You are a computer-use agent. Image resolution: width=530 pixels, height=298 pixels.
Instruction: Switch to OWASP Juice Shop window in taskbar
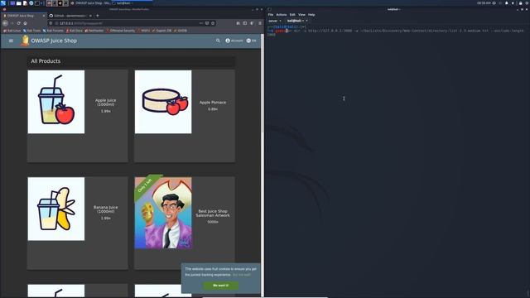click(90, 3)
